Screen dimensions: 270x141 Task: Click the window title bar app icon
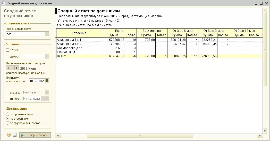pos(3,3)
